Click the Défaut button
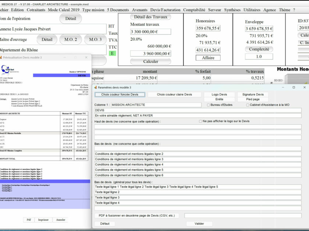Viewport: 309px width, 231px height. coord(105,224)
